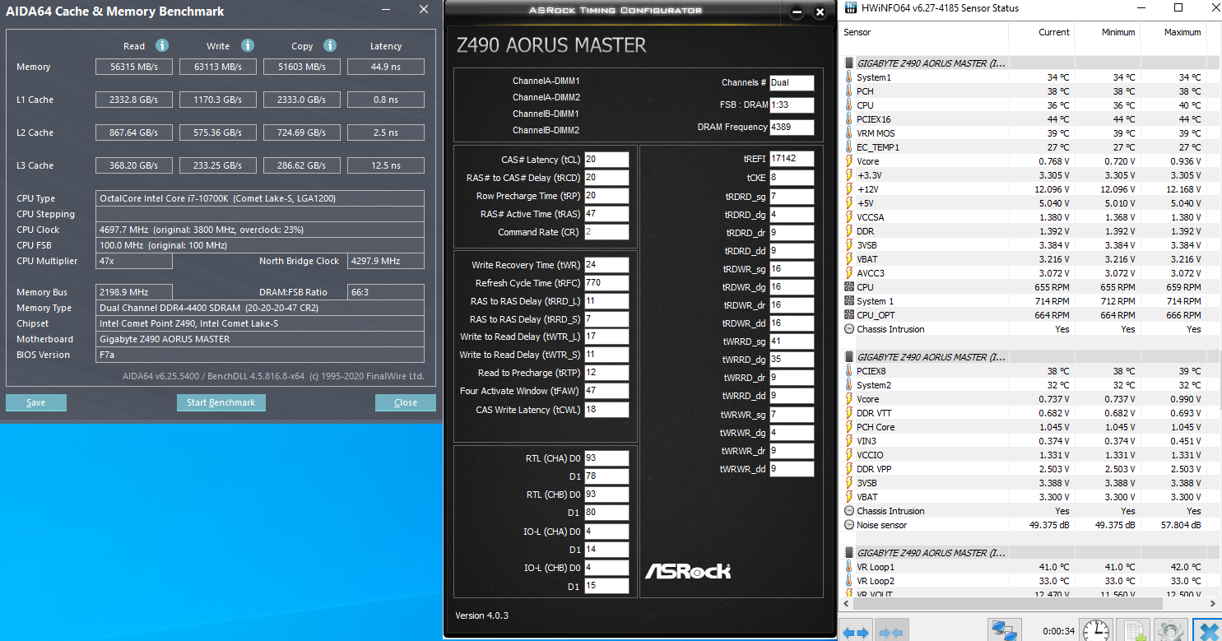
Task: Click the Four Activate Window (tFAW) field
Action: click(x=606, y=392)
